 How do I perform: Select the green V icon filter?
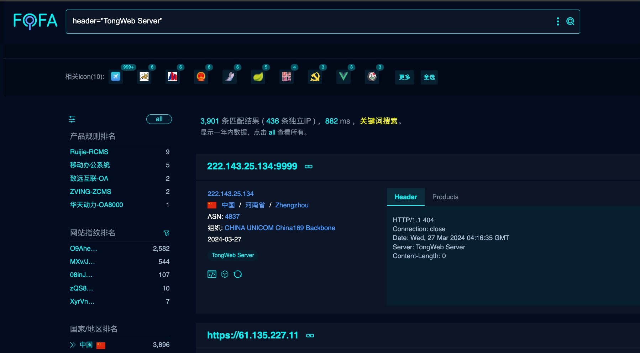click(343, 76)
